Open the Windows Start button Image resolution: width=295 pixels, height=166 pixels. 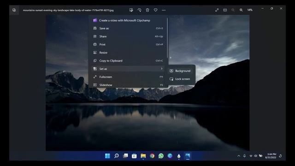point(107,156)
